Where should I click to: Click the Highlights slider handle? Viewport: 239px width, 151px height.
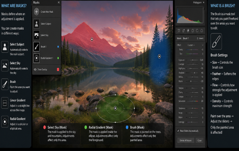tap(190, 69)
